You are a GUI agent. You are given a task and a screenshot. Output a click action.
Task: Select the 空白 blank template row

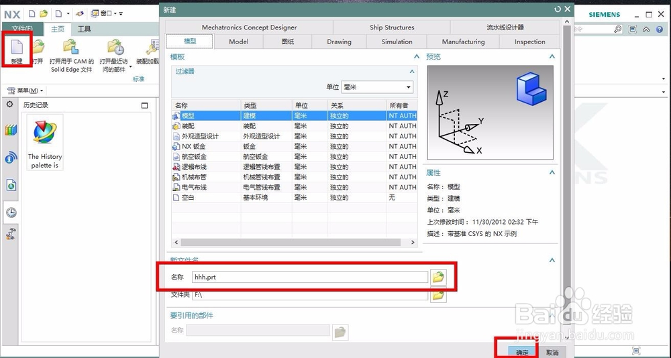(x=294, y=198)
